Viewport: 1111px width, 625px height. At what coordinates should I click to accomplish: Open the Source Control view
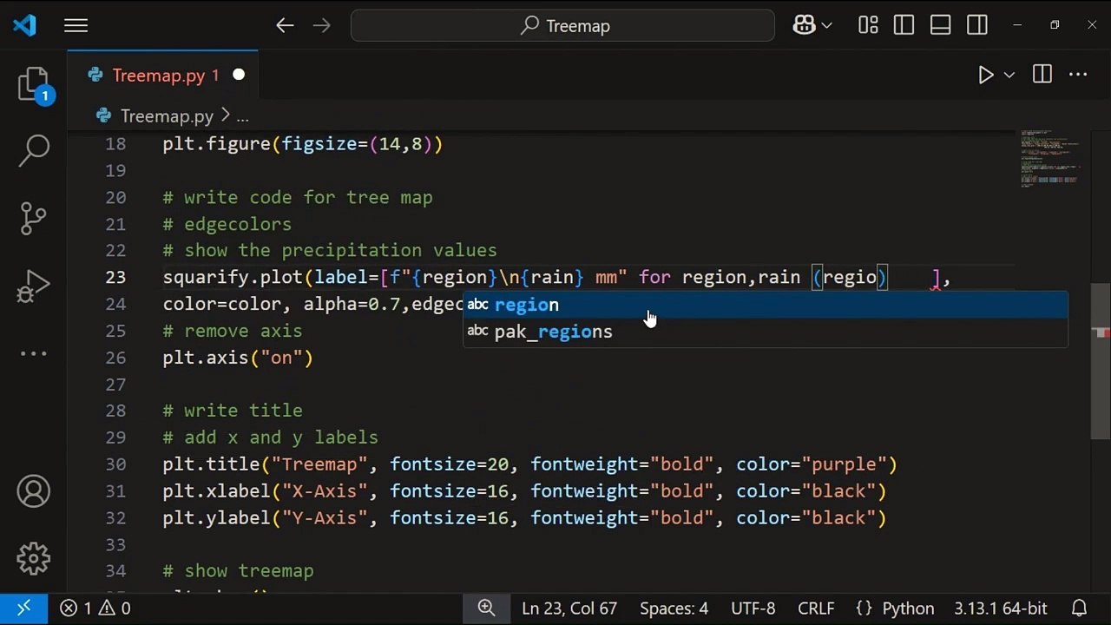[34, 218]
